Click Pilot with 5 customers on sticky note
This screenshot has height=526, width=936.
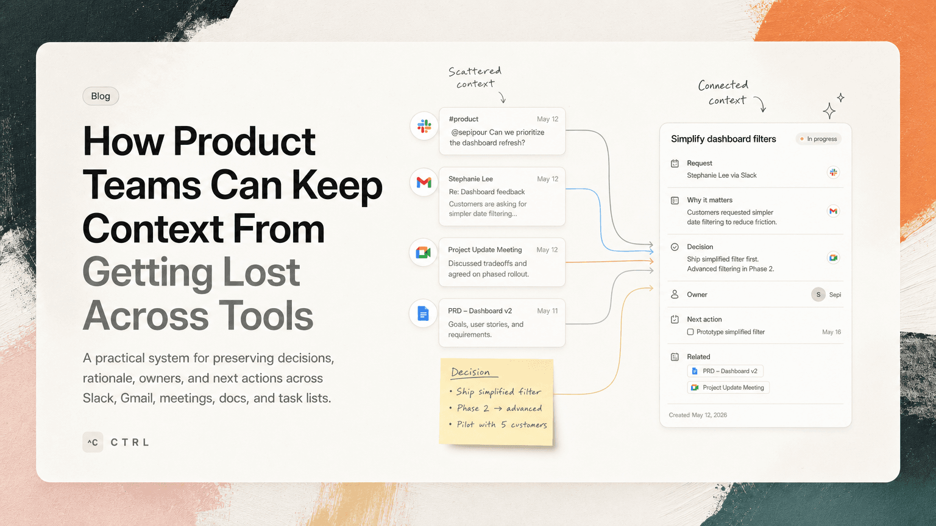(x=502, y=424)
